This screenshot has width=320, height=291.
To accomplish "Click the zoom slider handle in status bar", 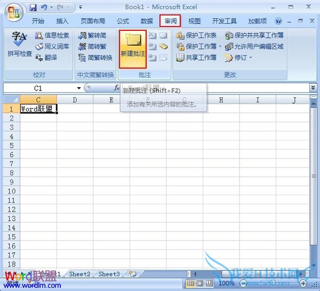I will (x=274, y=284).
